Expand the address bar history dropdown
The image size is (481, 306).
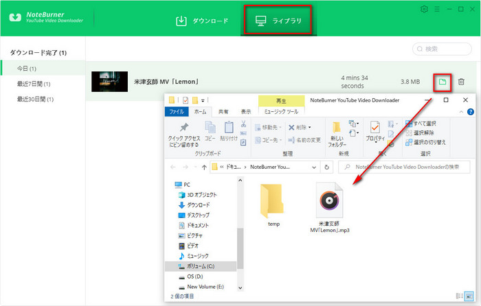coord(314,167)
